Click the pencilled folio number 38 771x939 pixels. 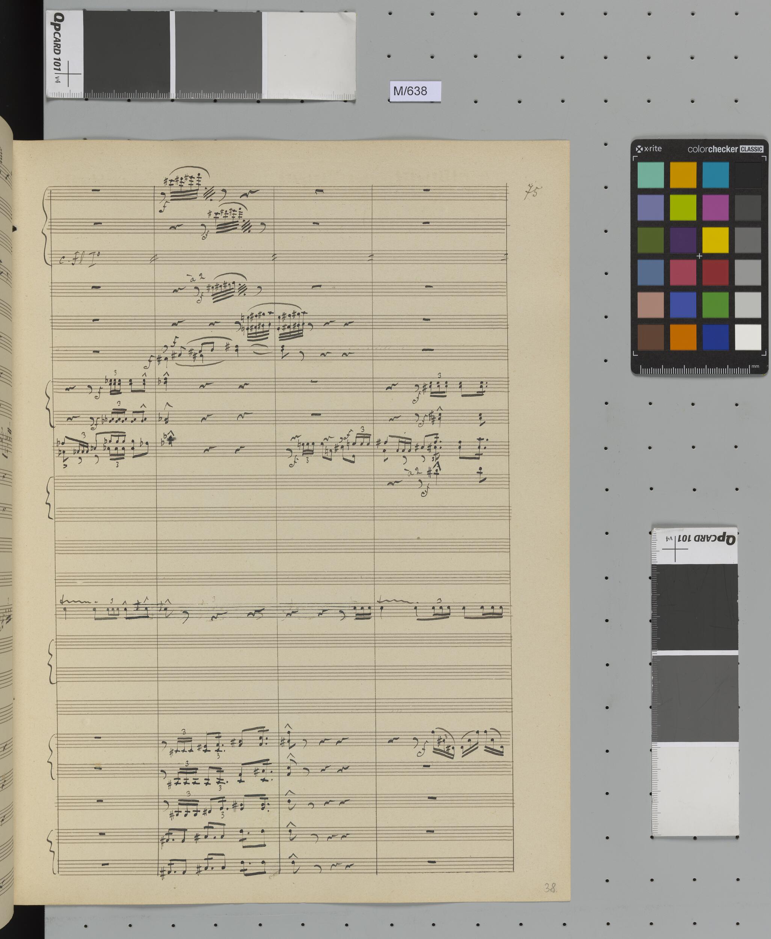click(x=550, y=888)
